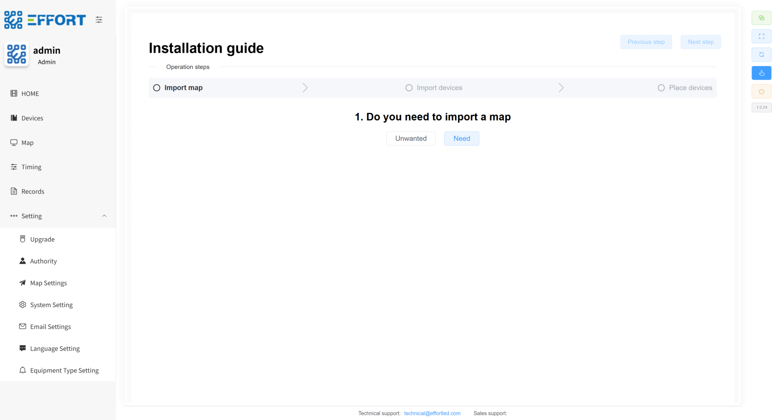Click the technical support email link
This screenshot has width=778, height=420.
pos(432,414)
